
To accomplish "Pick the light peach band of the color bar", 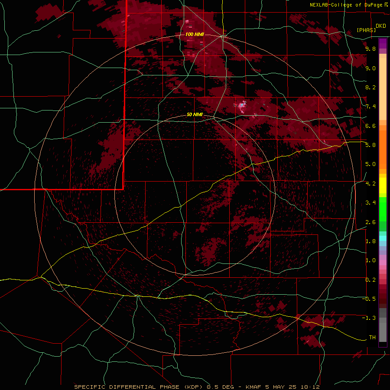I will (383, 89).
